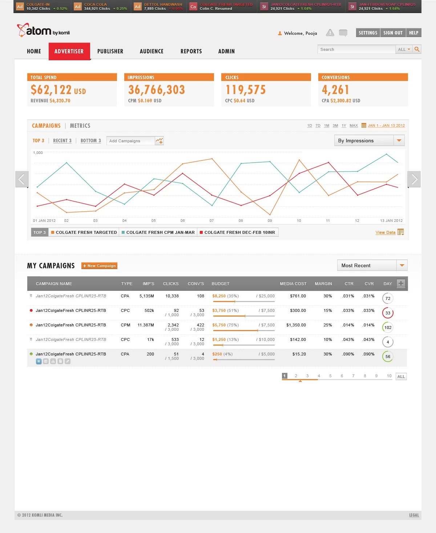The width and height of the screenshot is (436, 533).
Task: Go to previous chart with left arrow
Action: (22, 179)
